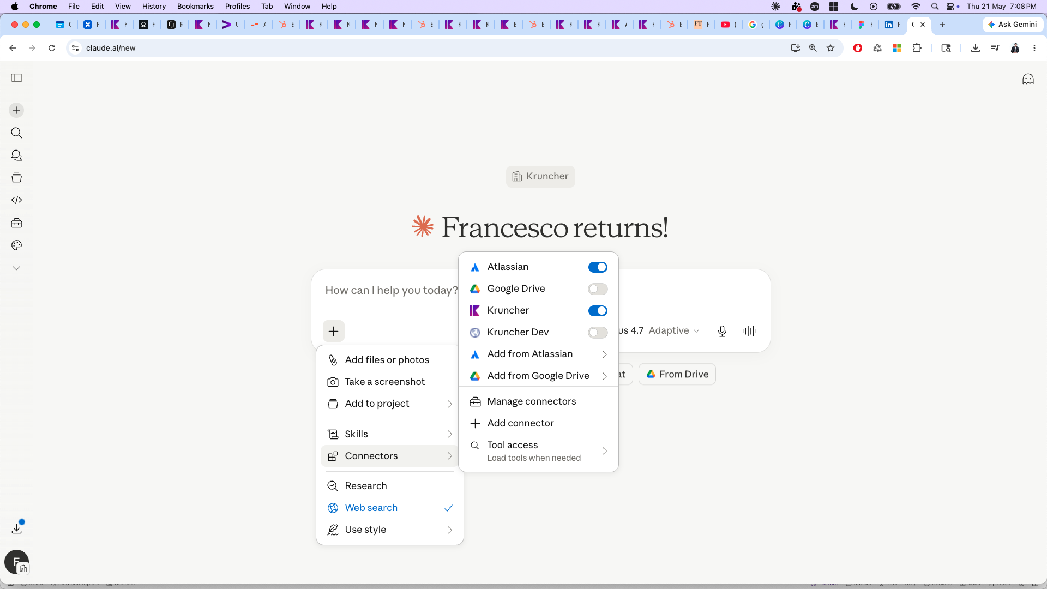Open the Profiles menu in menu bar
1047x589 pixels.
pyautogui.click(x=237, y=7)
